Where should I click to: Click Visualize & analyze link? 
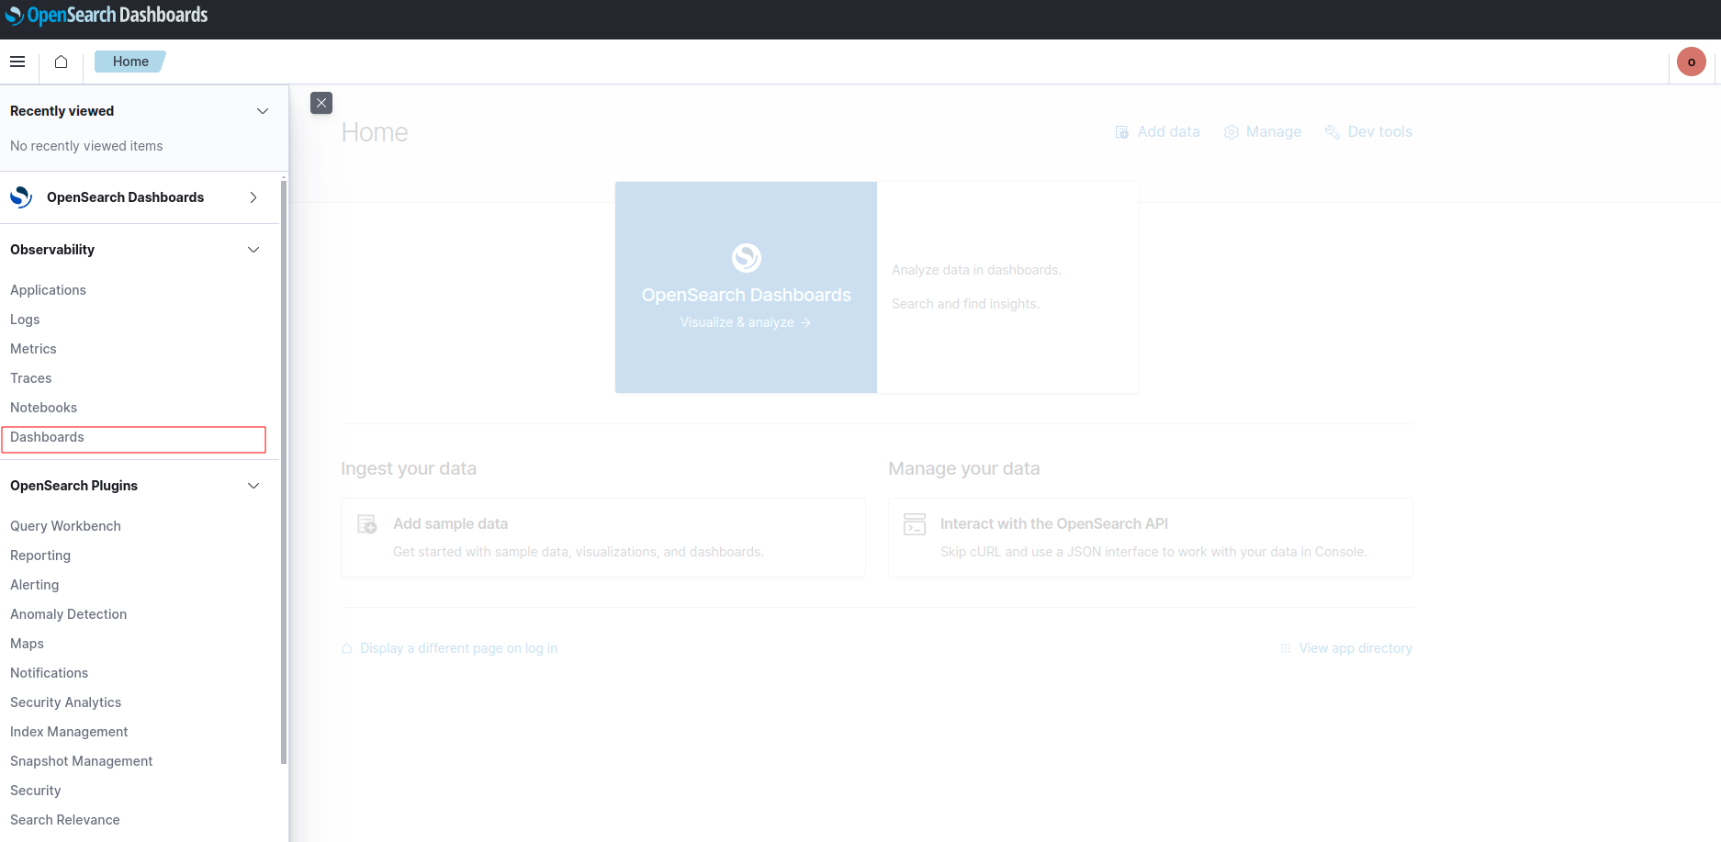pos(745,322)
